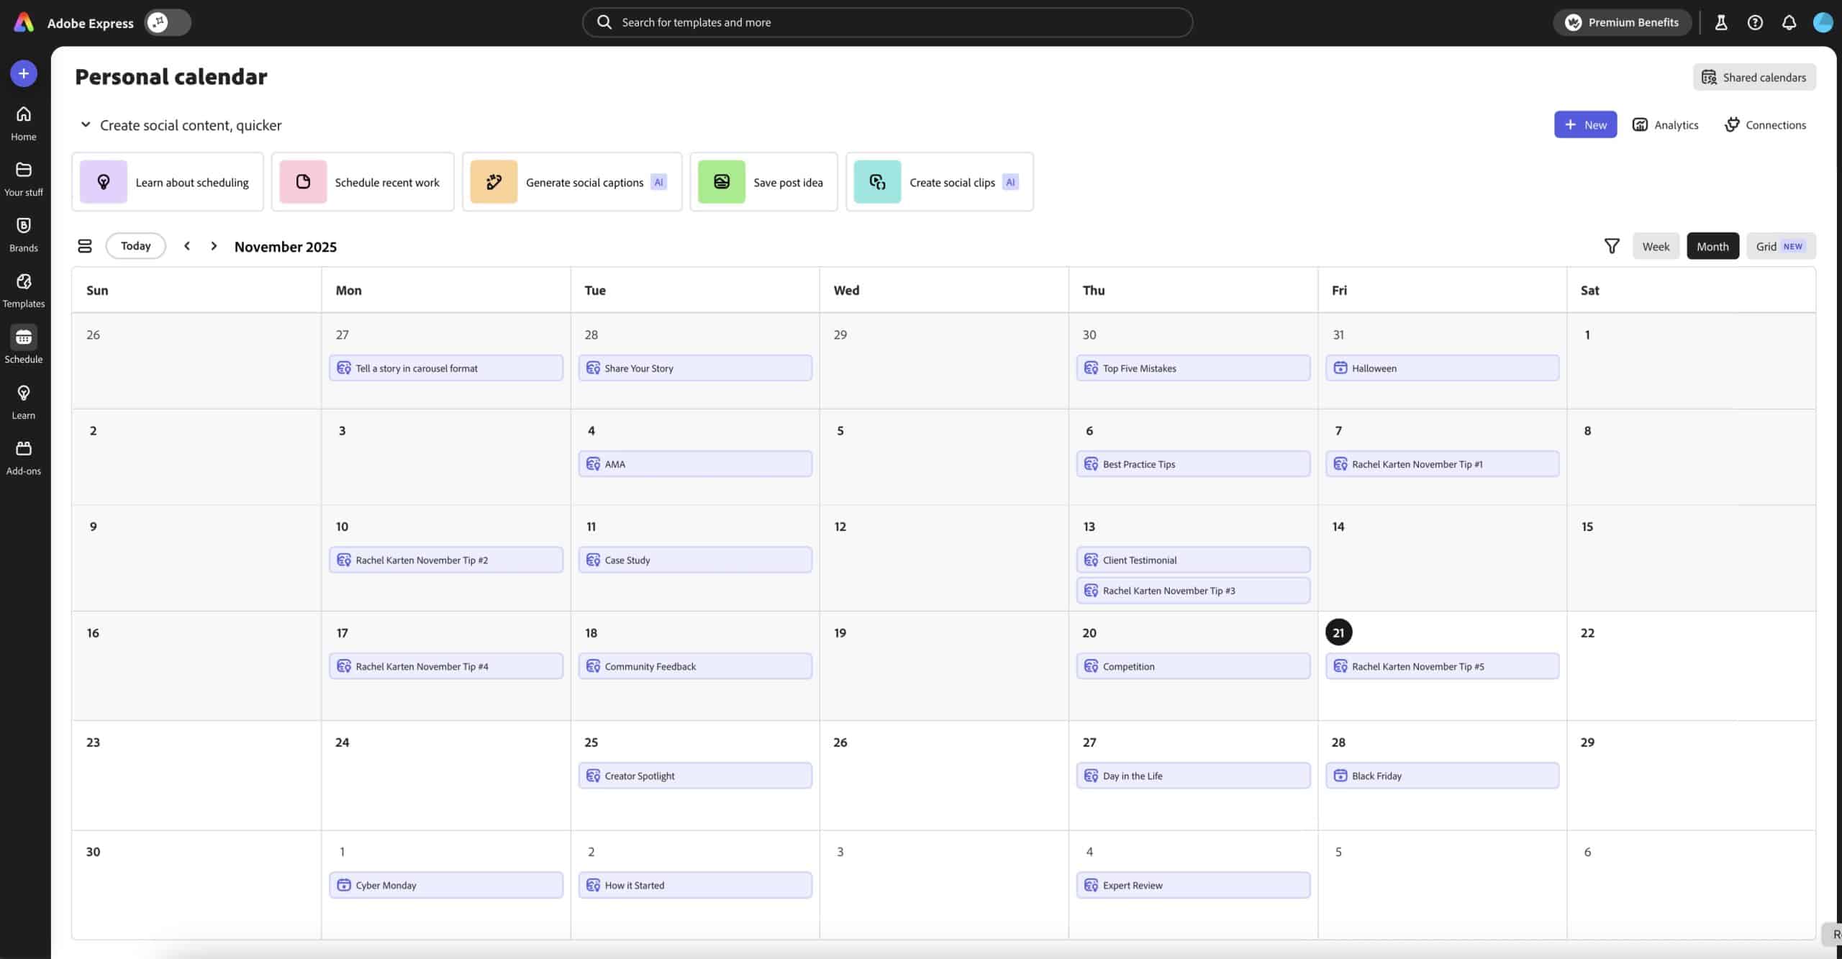Jump to today using the Today button
The height and width of the screenshot is (959, 1842).
pyautogui.click(x=135, y=245)
